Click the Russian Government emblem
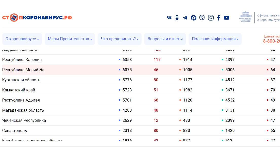 pos(245,17)
